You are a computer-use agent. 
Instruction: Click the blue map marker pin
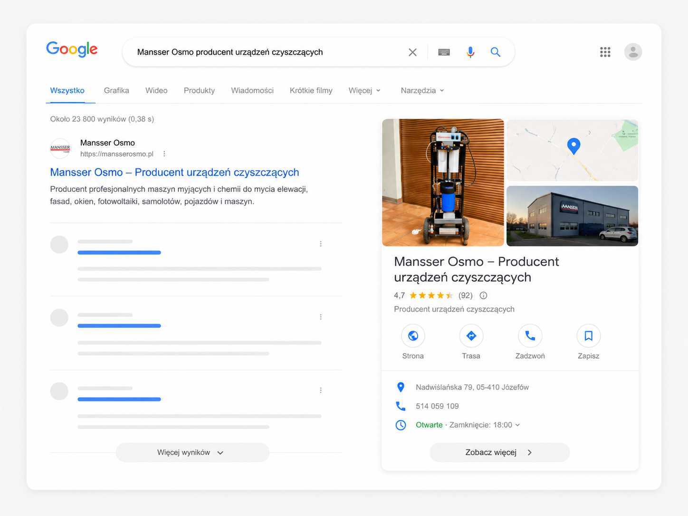pos(573,146)
